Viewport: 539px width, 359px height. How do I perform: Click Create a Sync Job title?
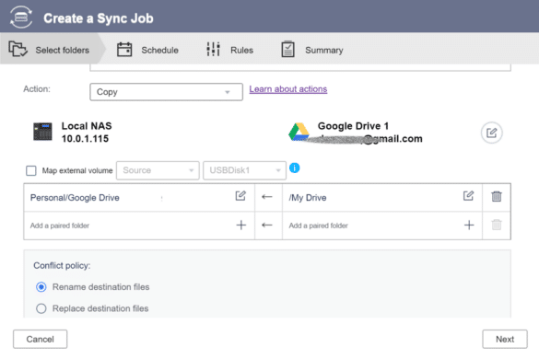coord(99,18)
